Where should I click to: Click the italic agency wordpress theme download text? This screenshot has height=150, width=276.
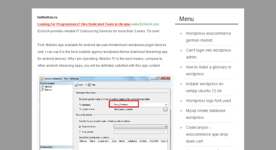pyautogui.click(x=118, y=52)
